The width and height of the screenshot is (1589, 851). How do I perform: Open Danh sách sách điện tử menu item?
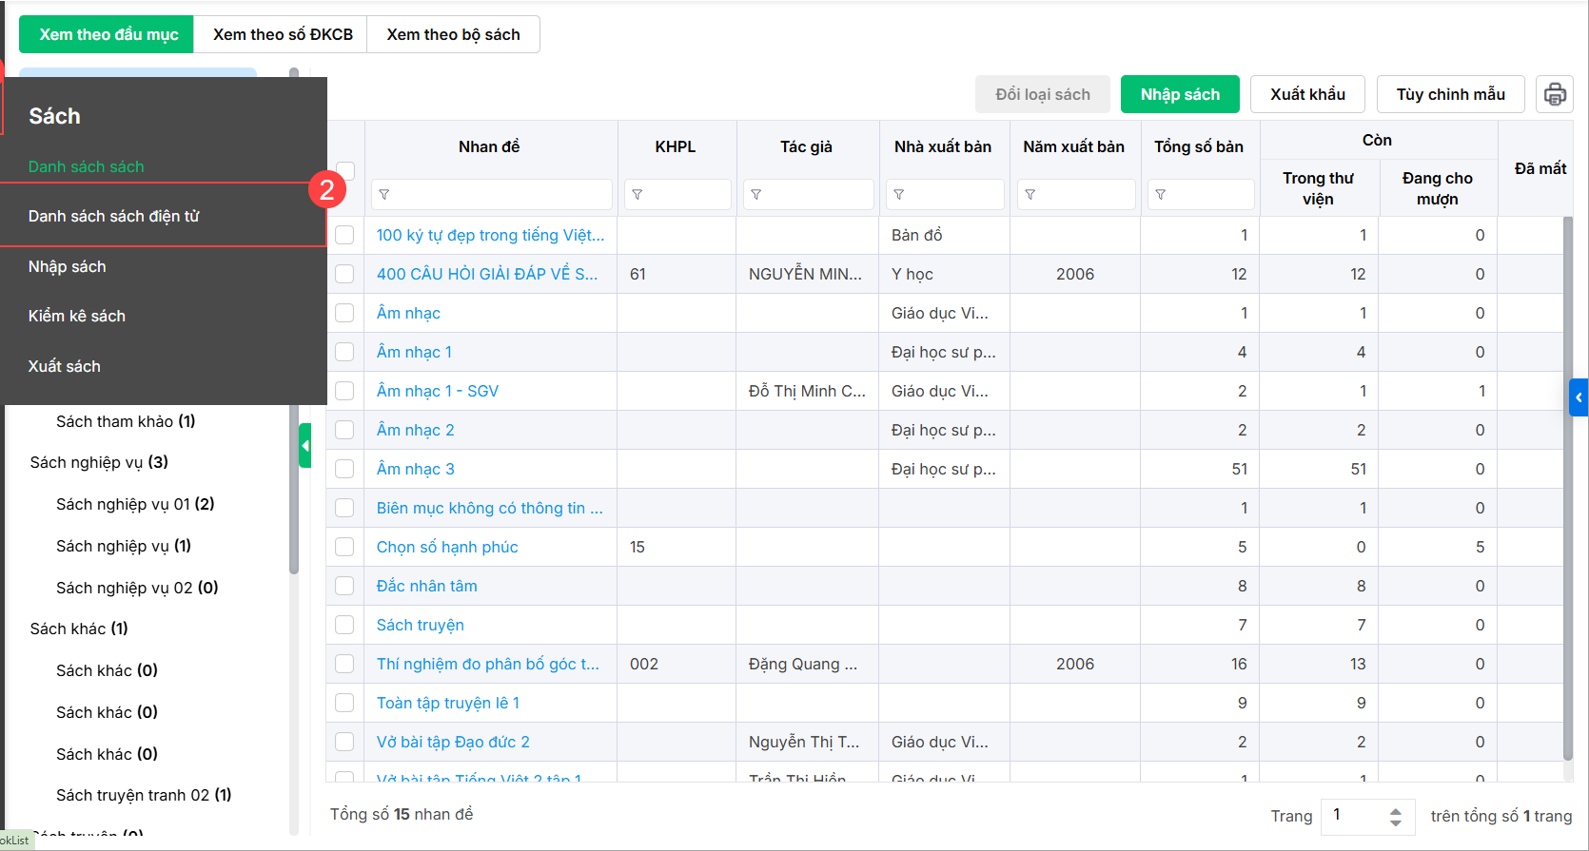114,216
